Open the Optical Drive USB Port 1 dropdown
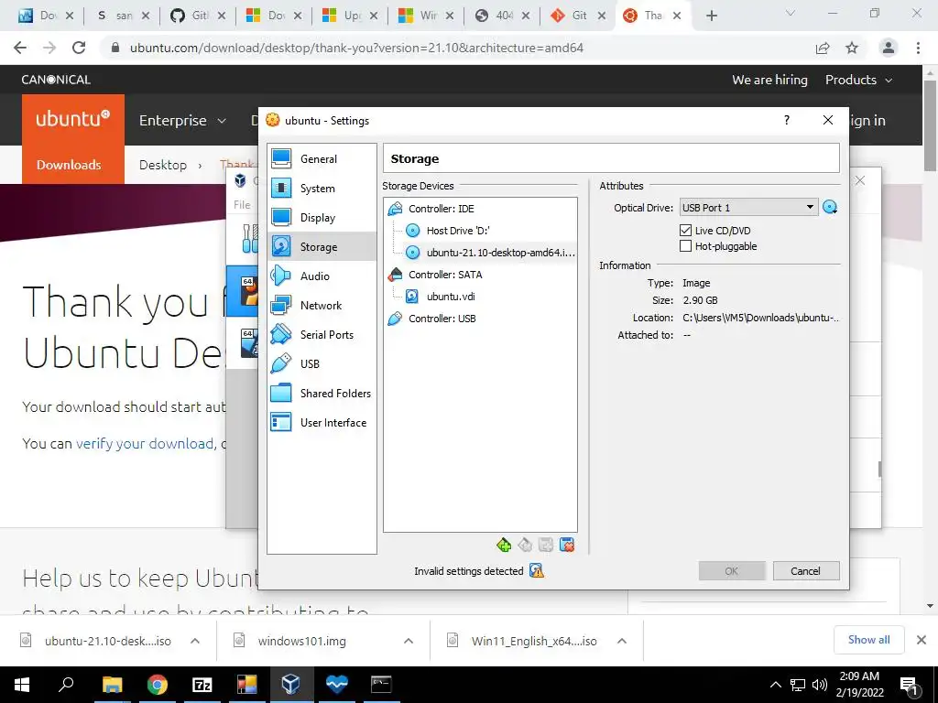938x703 pixels. tap(748, 208)
